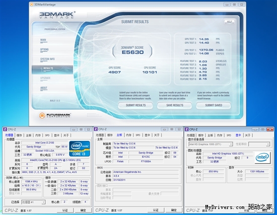Select 内存 tab in right CPU-Z window
The width and height of the screenshot is (277, 215).
pyautogui.click(x=220, y=135)
